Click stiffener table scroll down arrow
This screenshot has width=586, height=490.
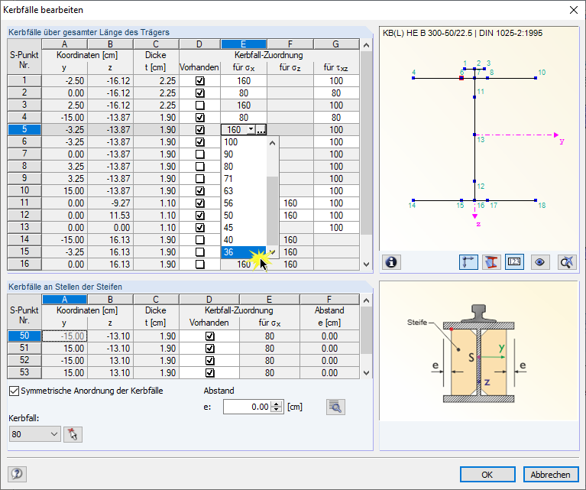click(366, 373)
